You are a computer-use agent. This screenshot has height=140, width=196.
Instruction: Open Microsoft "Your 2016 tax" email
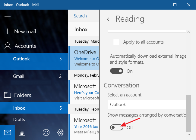pos(84,126)
